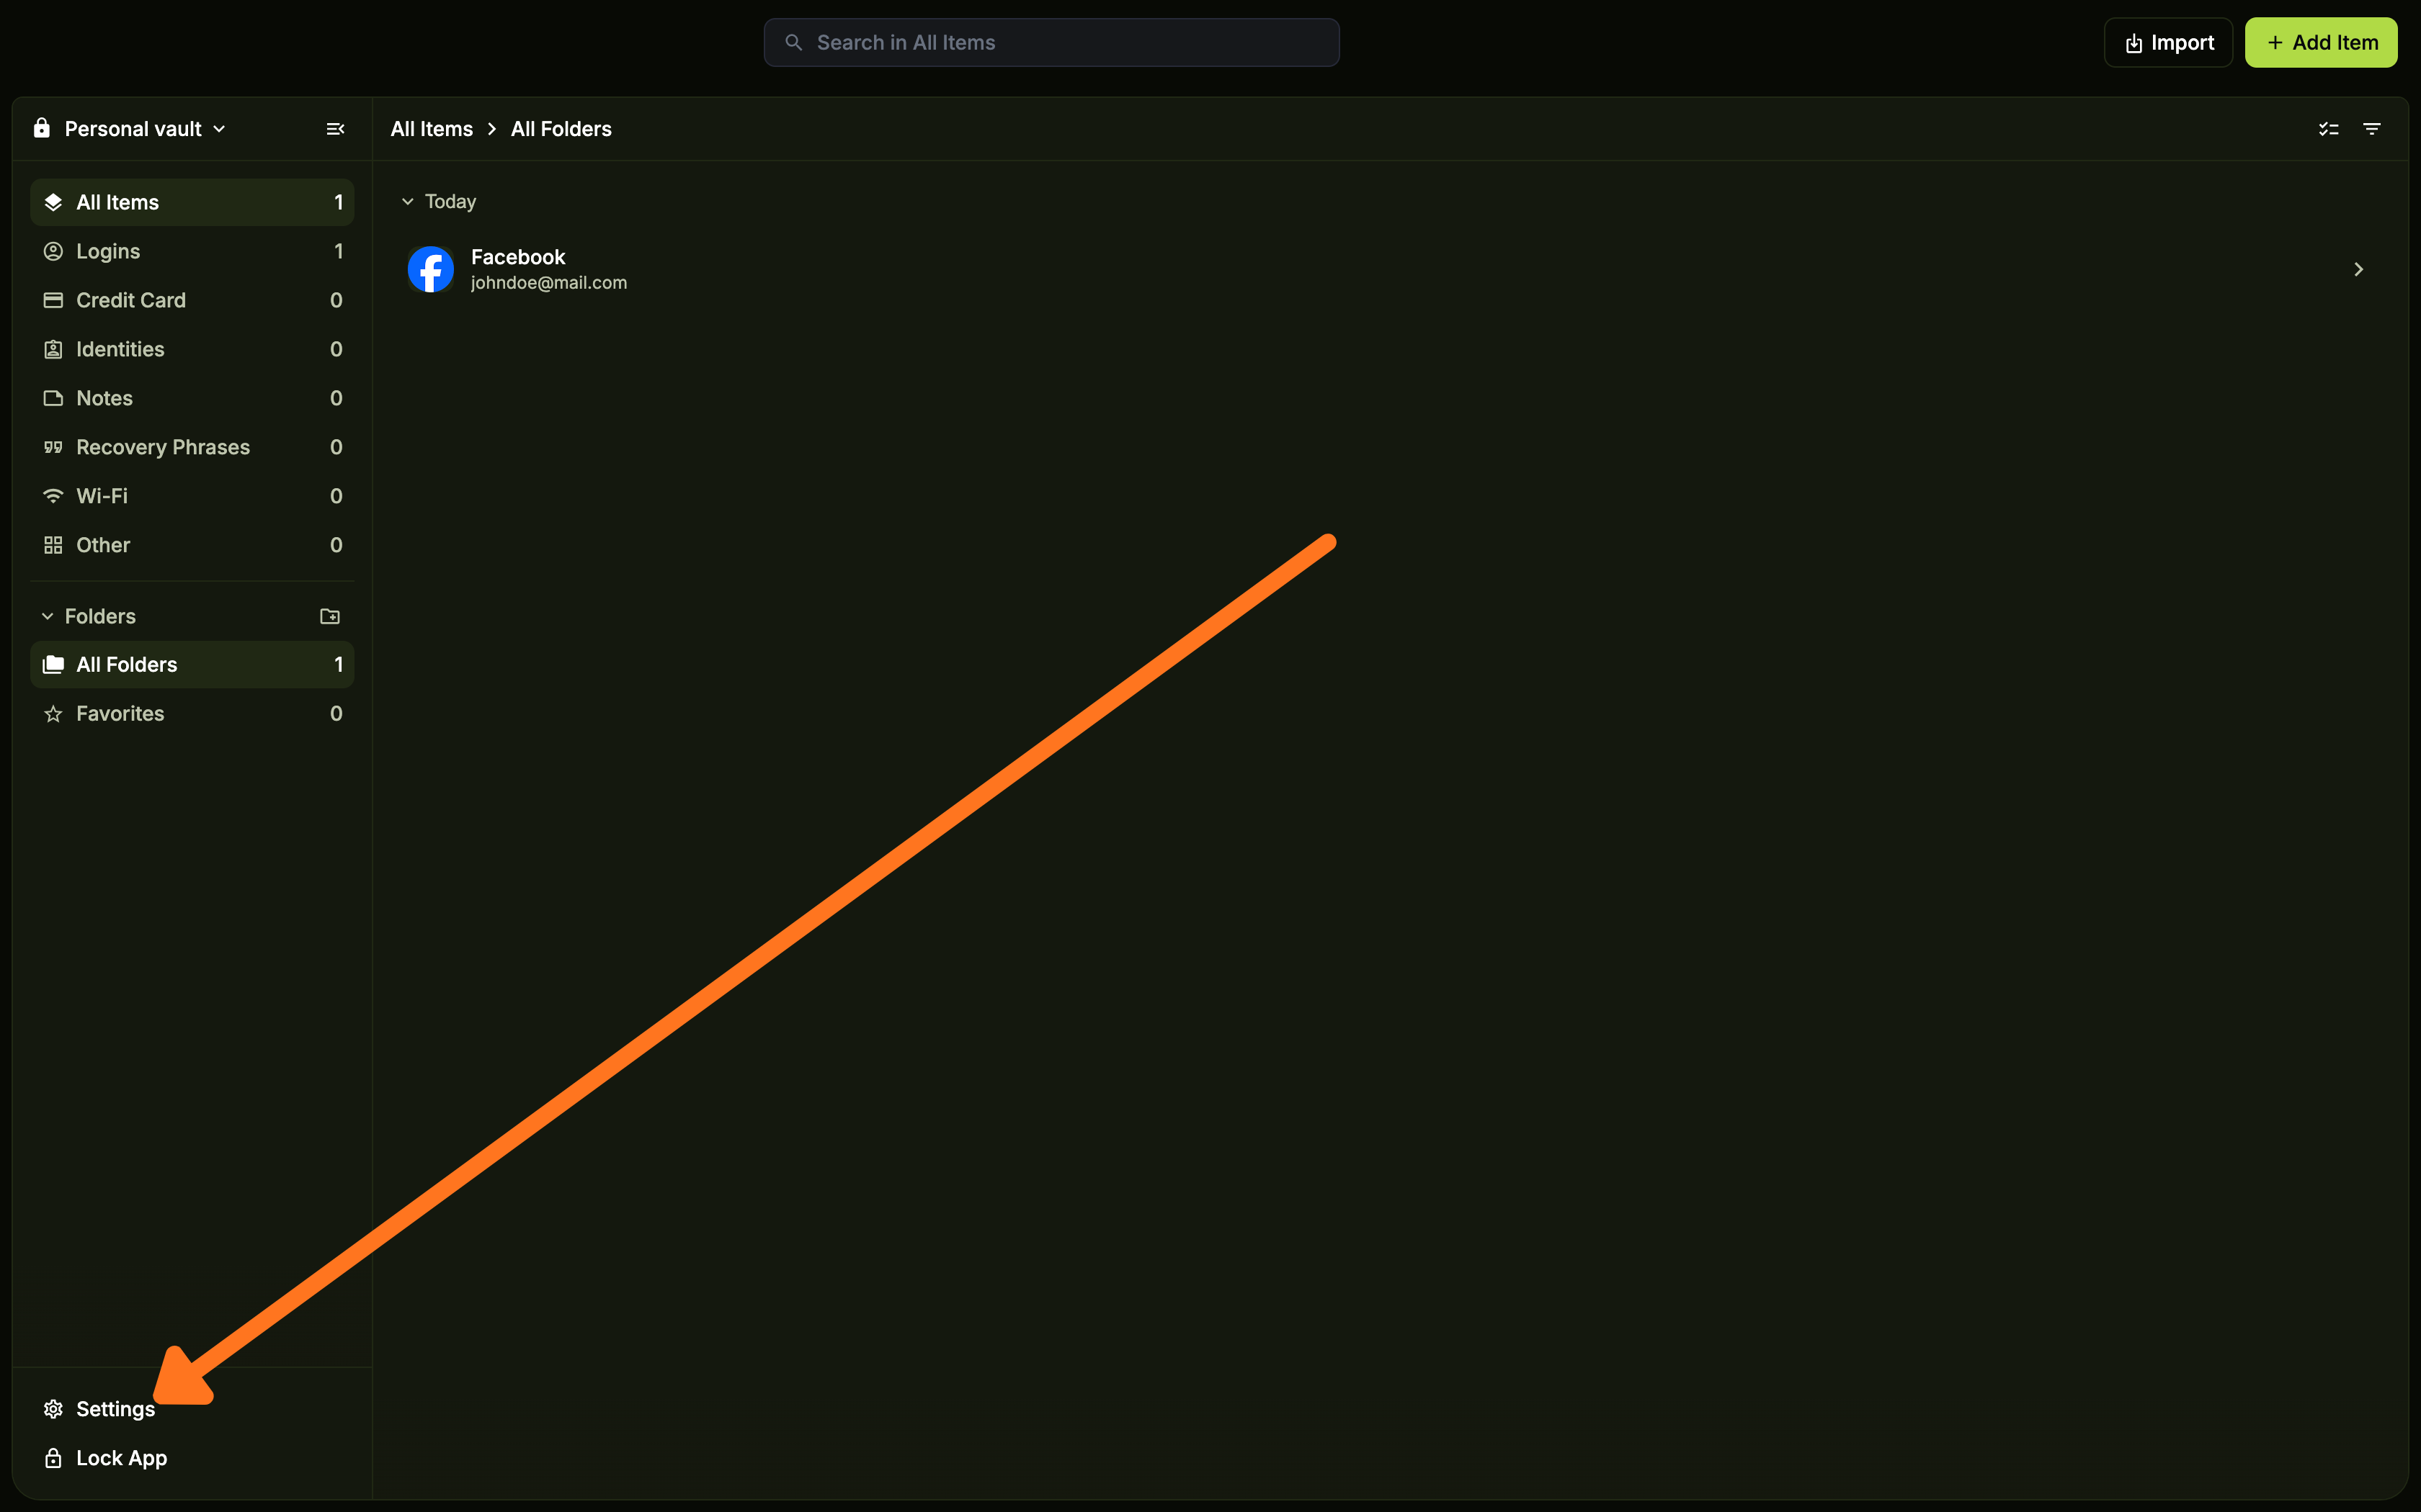The width and height of the screenshot is (2421, 1512).
Task: Click the All Items breadcrumb link
Action: click(x=431, y=129)
